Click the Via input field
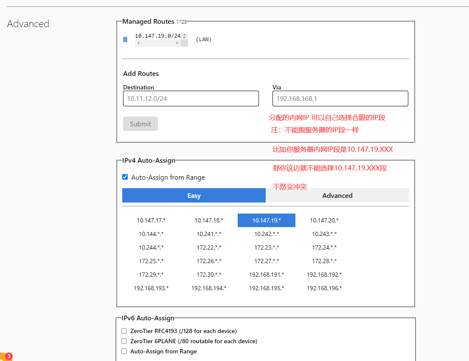 click(x=340, y=98)
